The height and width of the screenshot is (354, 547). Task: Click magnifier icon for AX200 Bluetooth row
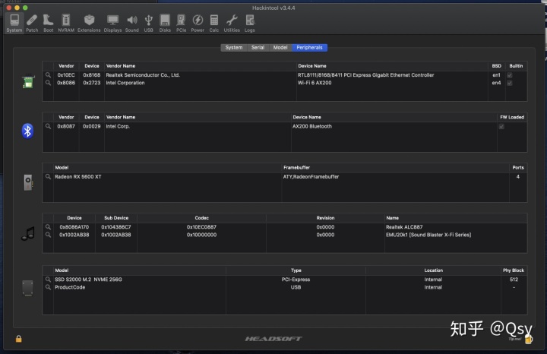[x=48, y=126]
